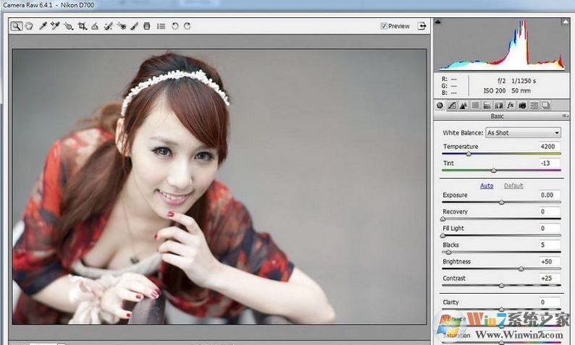Switch to the Basic panel tab
This screenshot has width=575, height=345.
[440, 106]
